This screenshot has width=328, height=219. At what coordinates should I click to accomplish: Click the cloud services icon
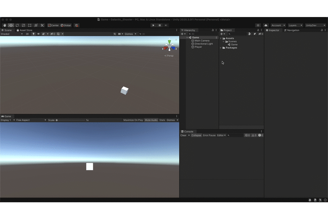pyautogui.click(x=266, y=25)
